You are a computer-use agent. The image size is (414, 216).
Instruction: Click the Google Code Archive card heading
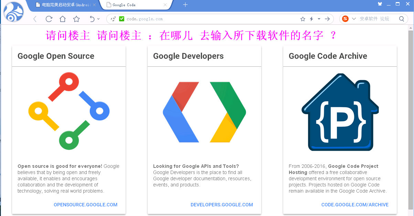tap(328, 56)
